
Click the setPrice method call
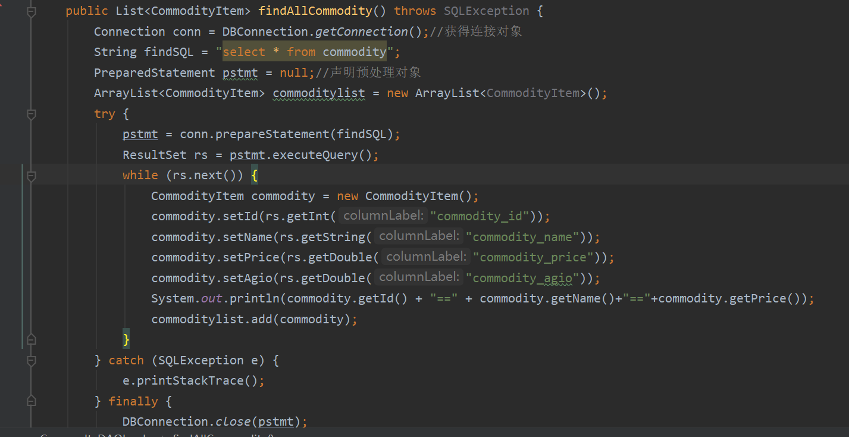(x=251, y=257)
